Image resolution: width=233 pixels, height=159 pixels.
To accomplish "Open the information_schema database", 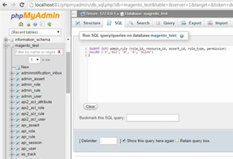I will (x=33, y=40).
